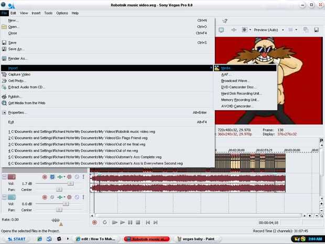325x244 pixels.
Task: Choose Save As in File menu
Action: pos(108,49)
